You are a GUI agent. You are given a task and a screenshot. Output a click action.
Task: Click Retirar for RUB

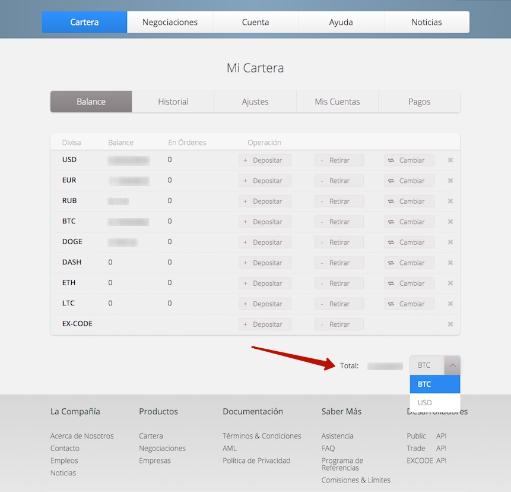pyautogui.click(x=339, y=201)
